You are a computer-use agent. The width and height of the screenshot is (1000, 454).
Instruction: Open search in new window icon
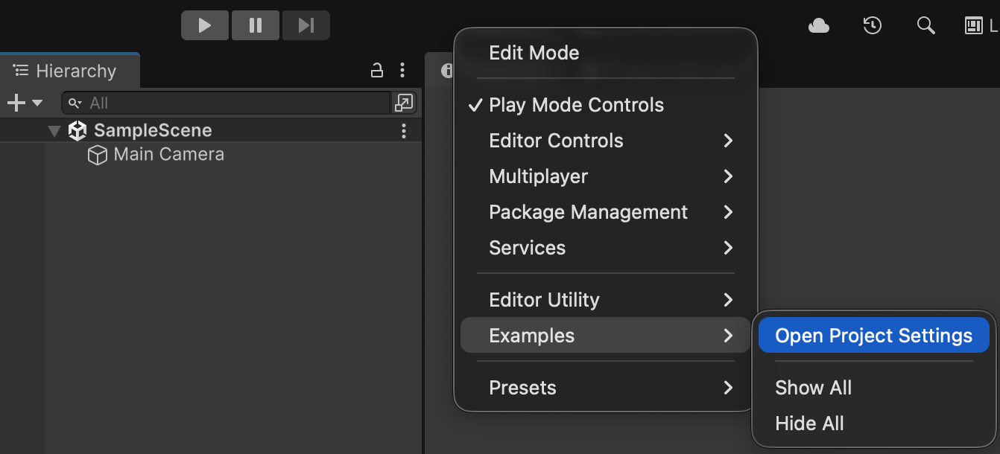(405, 103)
